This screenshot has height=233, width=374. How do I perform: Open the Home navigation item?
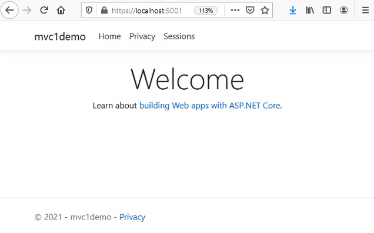[x=110, y=36]
